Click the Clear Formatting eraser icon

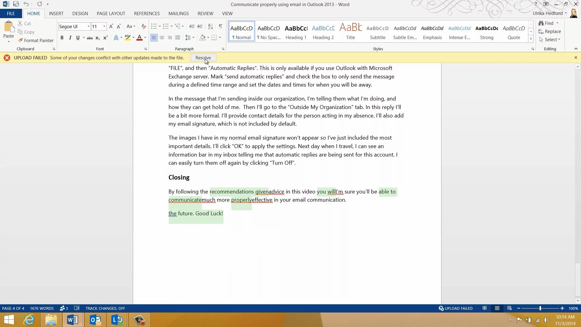pyautogui.click(x=144, y=27)
